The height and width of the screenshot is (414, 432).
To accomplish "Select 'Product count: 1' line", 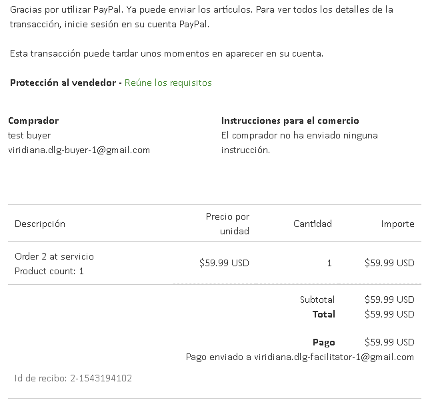I will click(49, 272).
